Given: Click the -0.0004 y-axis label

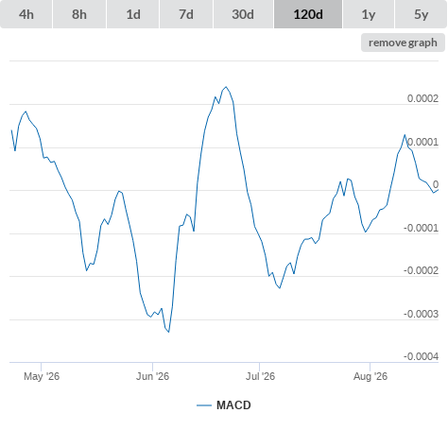Looking at the screenshot, I should coord(421,356).
